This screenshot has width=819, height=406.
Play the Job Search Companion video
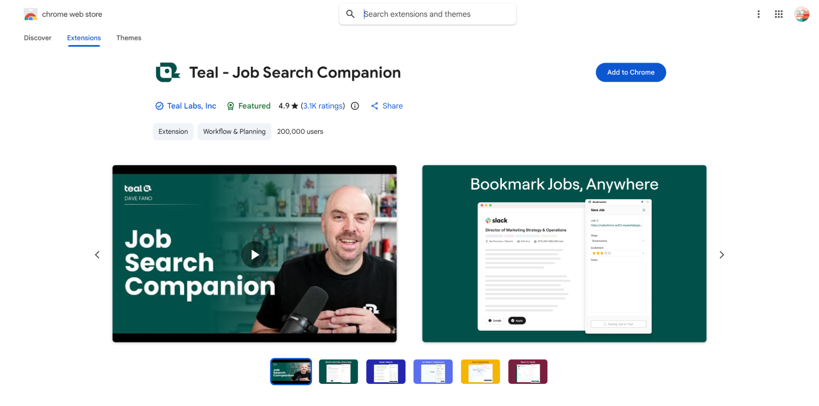pyautogui.click(x=254, y=255)
